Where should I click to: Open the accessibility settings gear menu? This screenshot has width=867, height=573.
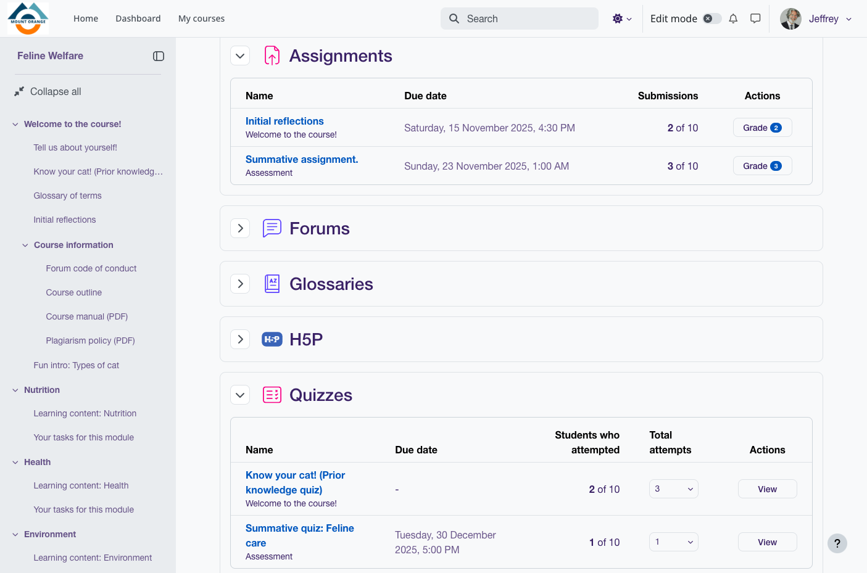(621, 19)
